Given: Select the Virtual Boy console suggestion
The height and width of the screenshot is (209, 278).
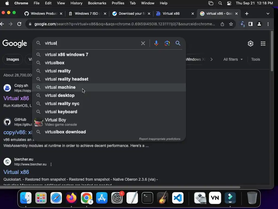Looking at the screenshot, I should point(109,122).
